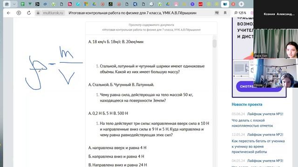Click the padlock site security icon
Image resolution: width=298 pixels, height=167 pixels.
click(x=38, y=13)
